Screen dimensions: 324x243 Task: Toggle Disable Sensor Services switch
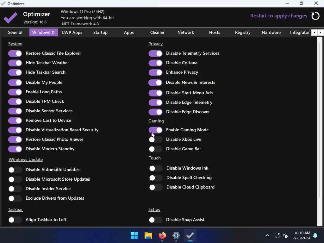coord(15,111)
